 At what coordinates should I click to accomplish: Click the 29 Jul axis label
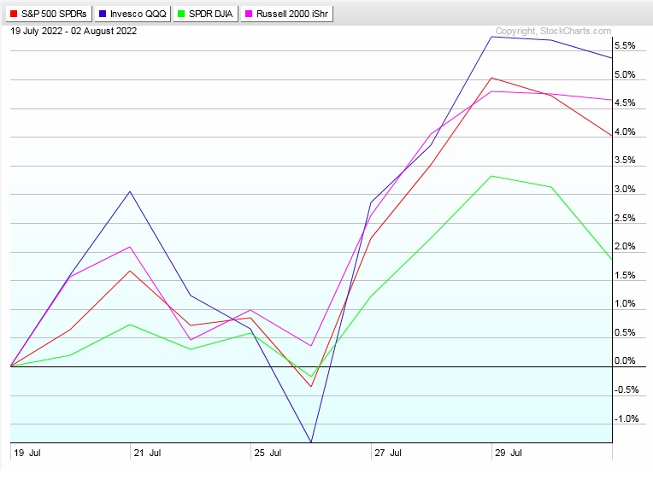(509, 453)
